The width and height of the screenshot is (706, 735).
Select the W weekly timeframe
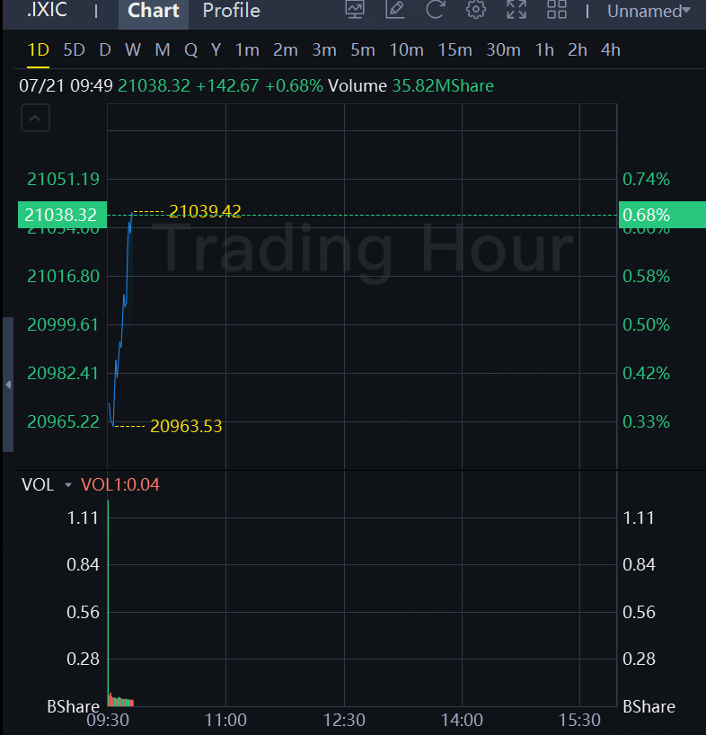click(133, 50)
